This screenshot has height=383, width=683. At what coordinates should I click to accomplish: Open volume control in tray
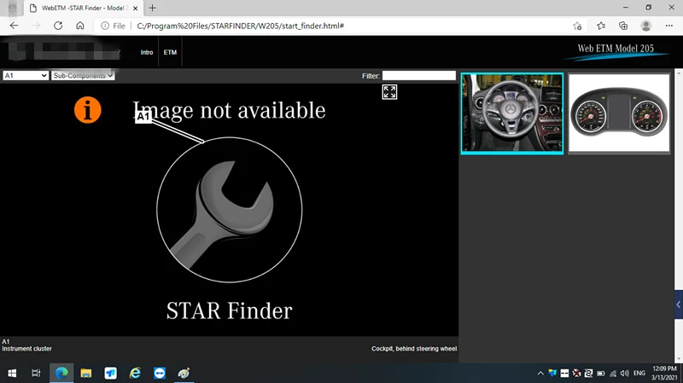coord(625,373)
